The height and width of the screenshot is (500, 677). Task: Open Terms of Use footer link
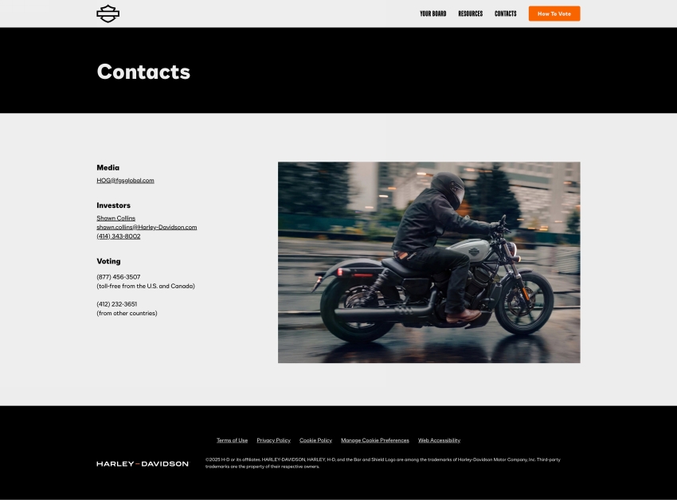tap(232, 440)
